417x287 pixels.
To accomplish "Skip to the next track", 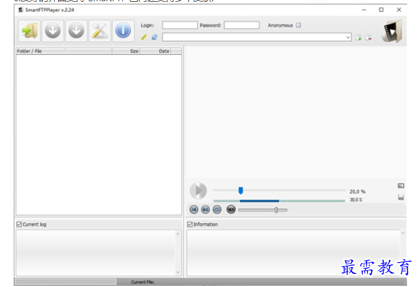I will 205,210.
